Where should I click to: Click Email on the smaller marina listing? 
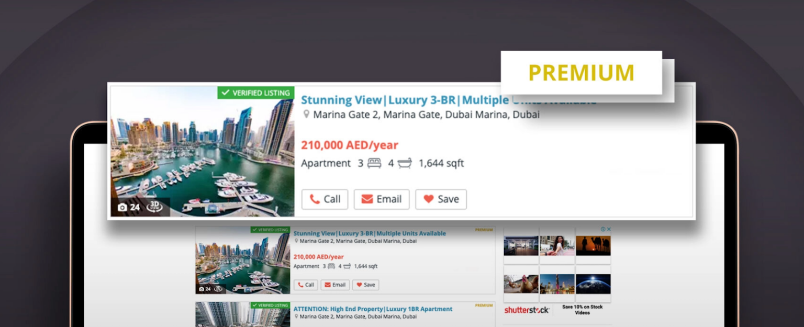click(335, 285)
